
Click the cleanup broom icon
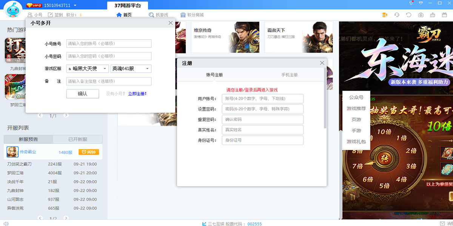(x=433, y=15)
